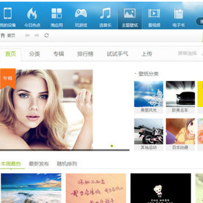
Task: Select 本周最热 sorting tab
Action: pos(11,164)
